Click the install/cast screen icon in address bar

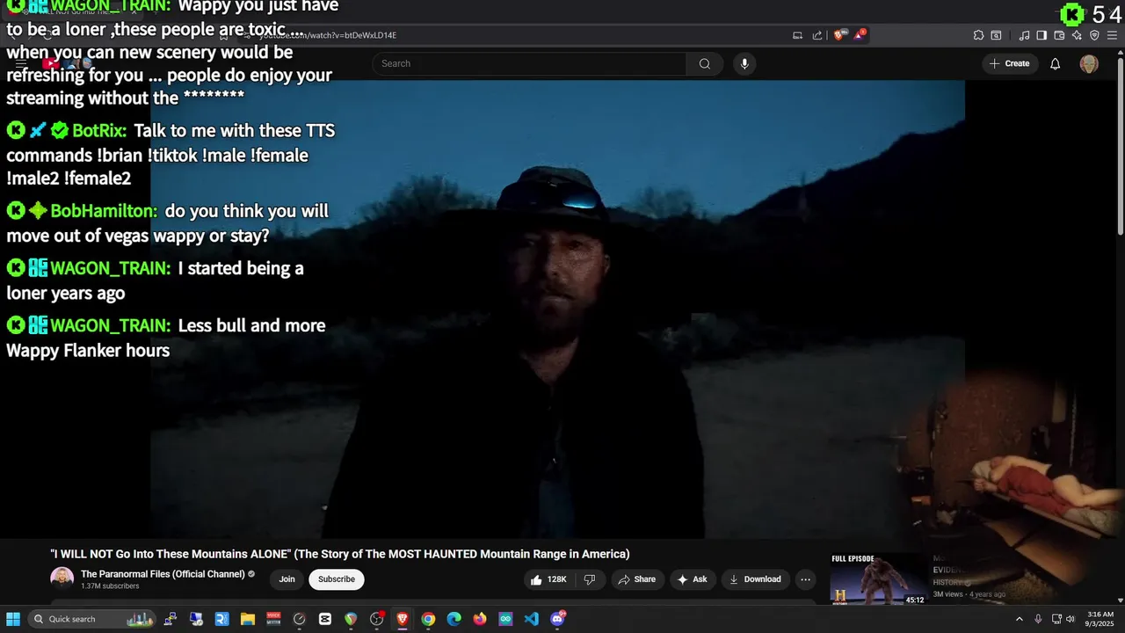pyautogui.click(x=797, y=35)
